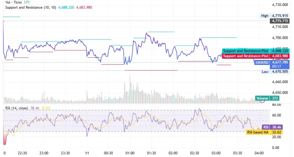Viewport: 294px width, 157px height.
Task: Click the 22:30 time axis label
Action: (22, 153)
